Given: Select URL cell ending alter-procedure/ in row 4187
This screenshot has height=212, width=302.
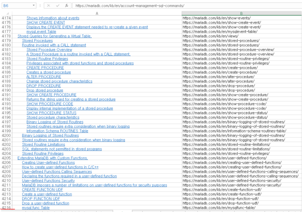Looking at the screenshot, I should pyautogui.click(x=242, y=77).
